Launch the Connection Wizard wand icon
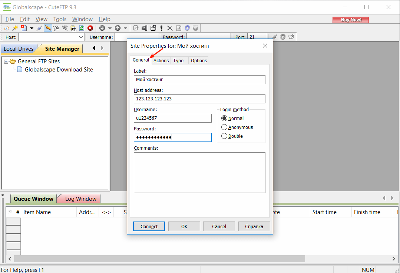The height and width of the screenshot is (273, 400). pos(15,28)
